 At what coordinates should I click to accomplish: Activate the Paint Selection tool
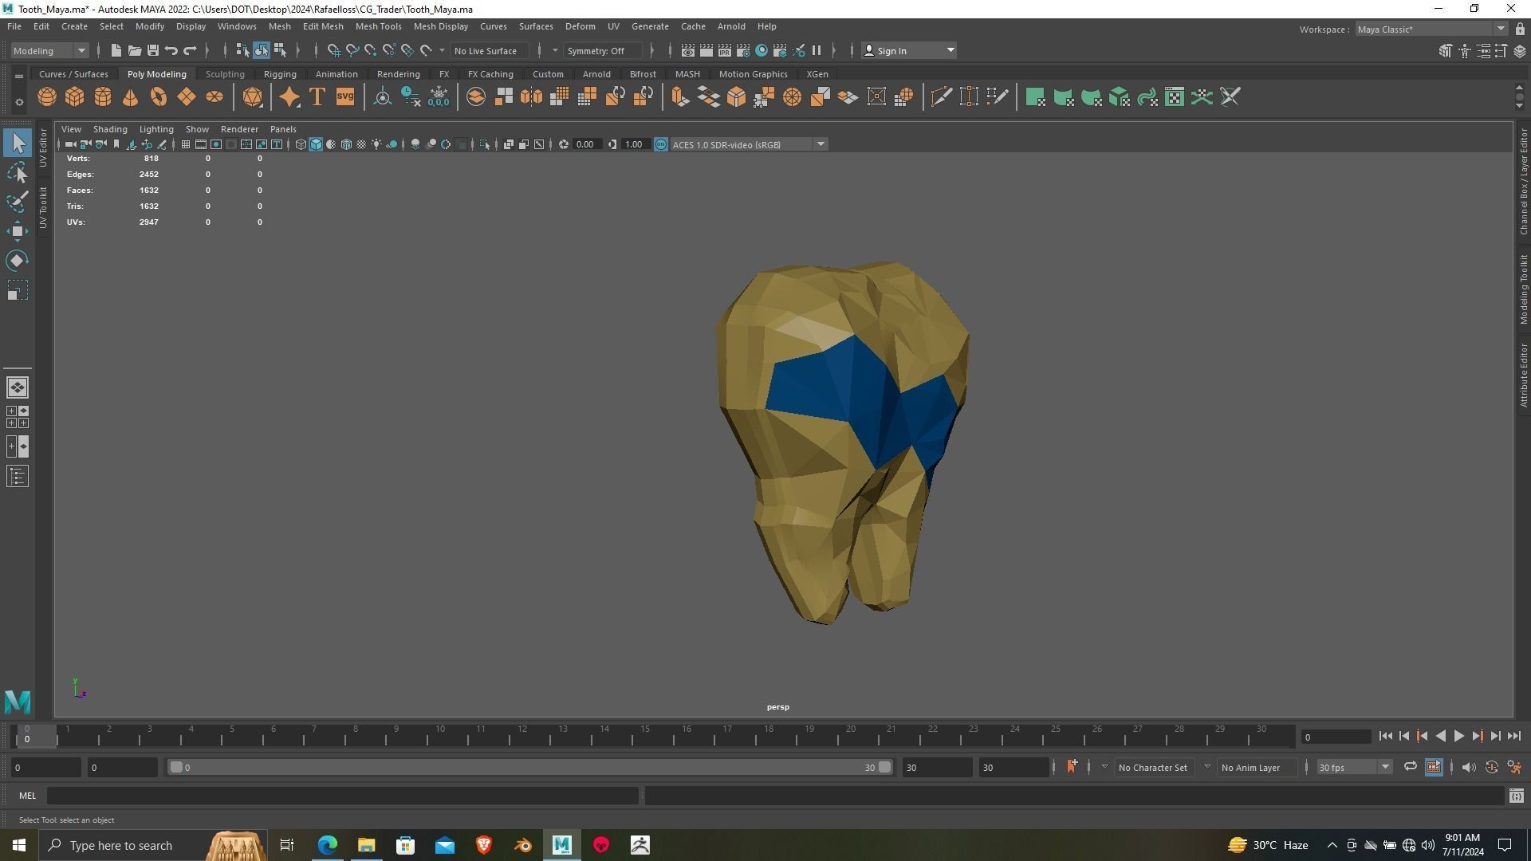[x=18, y=202]
